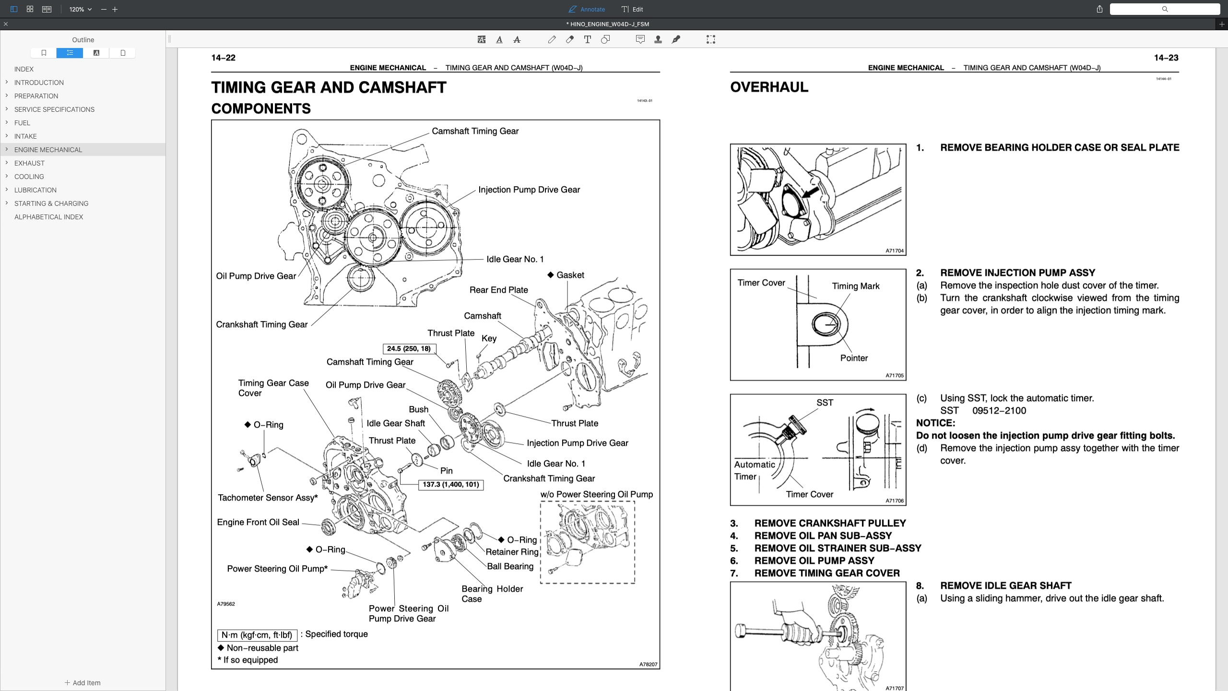Select the area selection tool

[711, 39]
